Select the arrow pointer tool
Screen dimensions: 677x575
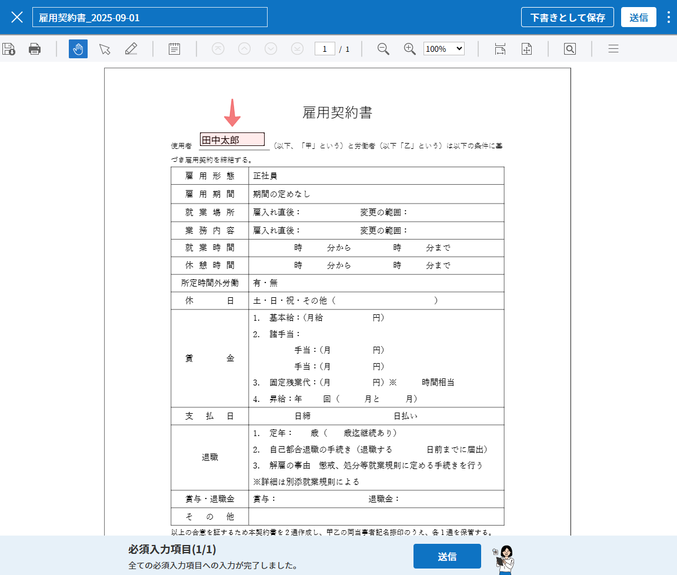tap(105, 49)
